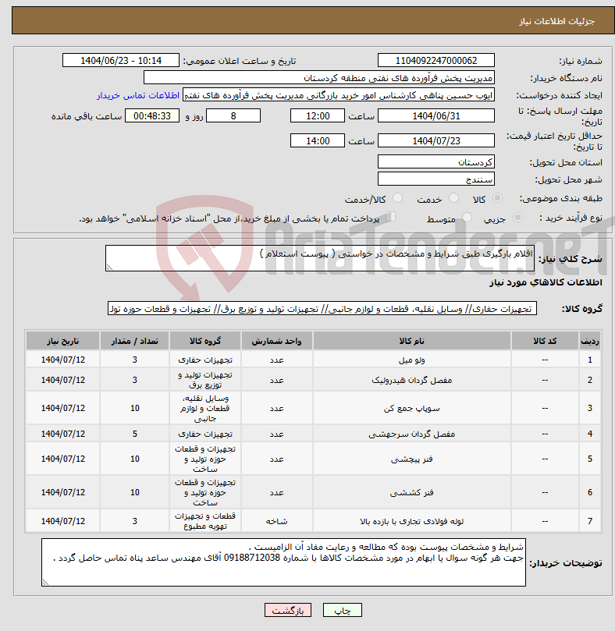
Task: Click the deadline hour field 12:00
Action: point(318,116)
